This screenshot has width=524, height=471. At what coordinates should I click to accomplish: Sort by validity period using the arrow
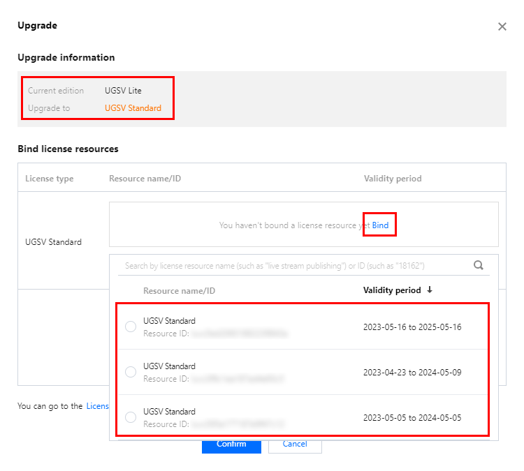[430, 290]
